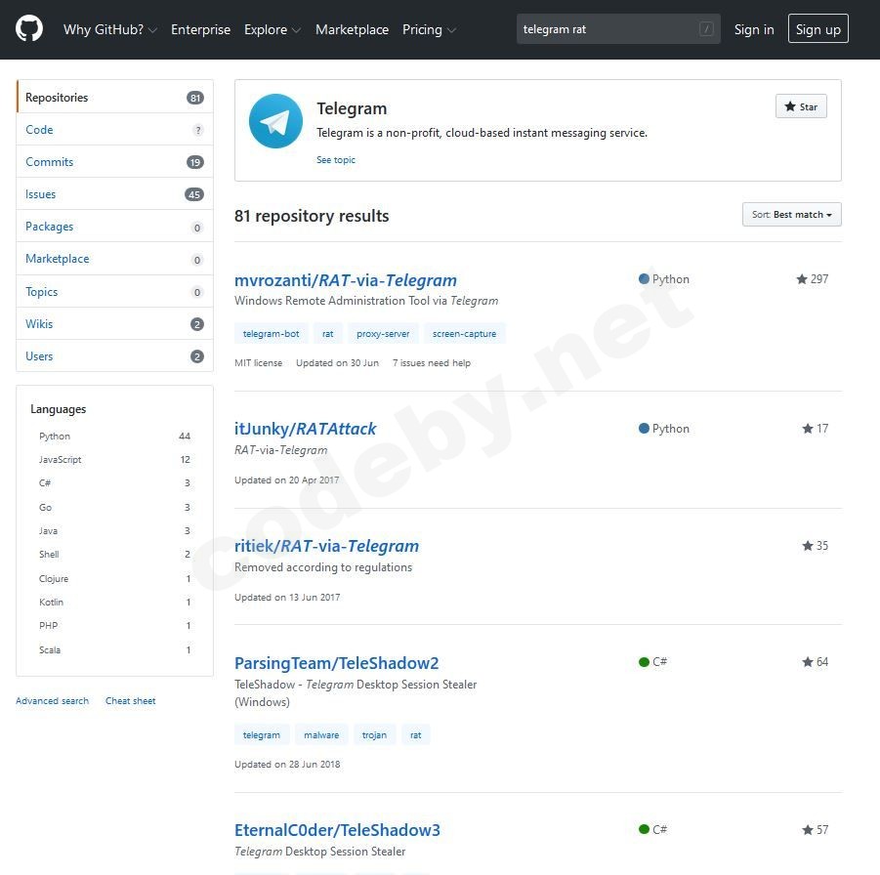Switch to Packages results
Image resolution: width=880 pixels, height=875 pixels.
[115, 227]
